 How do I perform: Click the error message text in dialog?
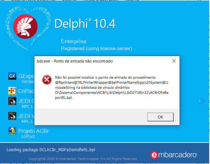point(112,87)
